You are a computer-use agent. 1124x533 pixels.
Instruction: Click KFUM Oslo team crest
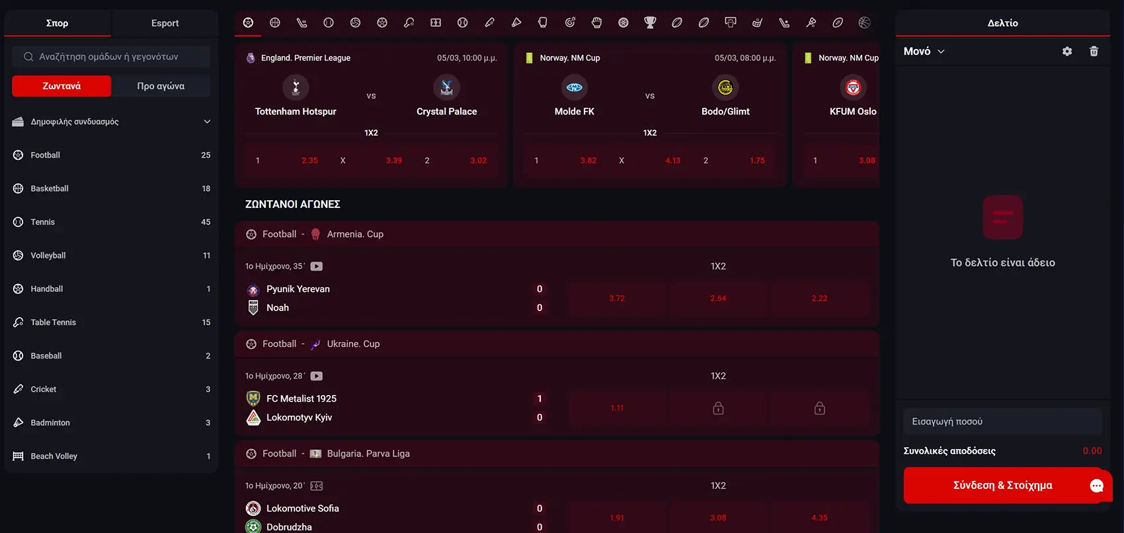(854, 87)
